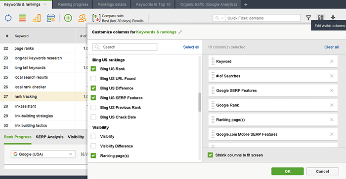Click the Quick Filter contains input field
This screenshot has width=346, height=179.
pos(263,18)
